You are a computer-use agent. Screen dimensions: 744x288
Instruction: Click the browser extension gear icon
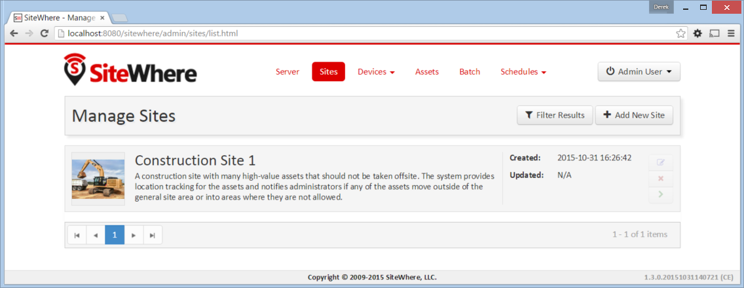(697, 33)
